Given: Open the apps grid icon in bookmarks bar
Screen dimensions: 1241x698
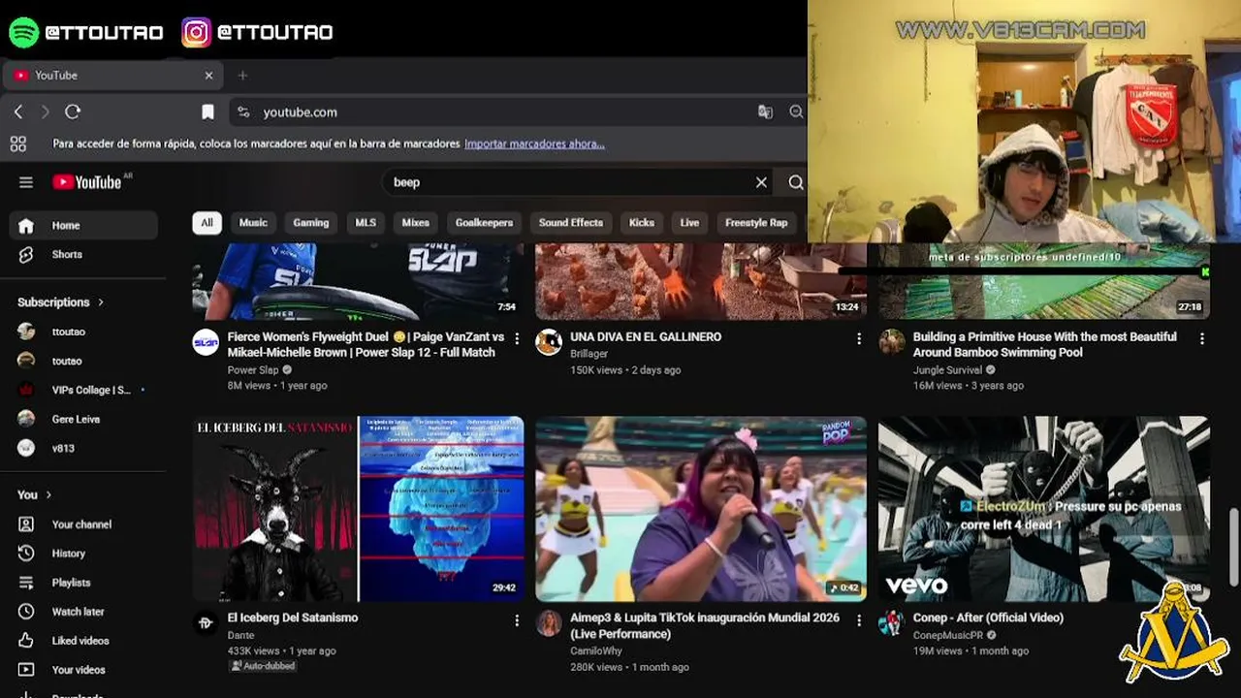Looking at the screenshot, I should [18, 144].
